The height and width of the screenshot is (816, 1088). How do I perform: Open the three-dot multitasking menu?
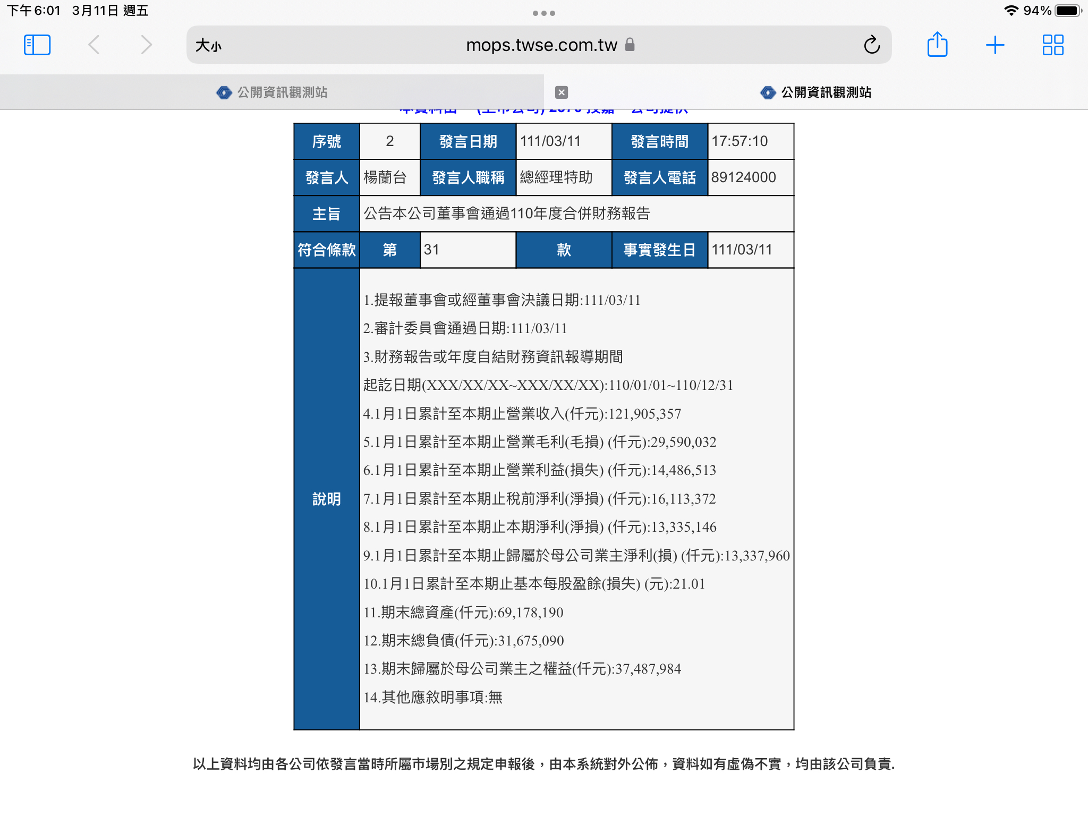(x=543, y=13)
